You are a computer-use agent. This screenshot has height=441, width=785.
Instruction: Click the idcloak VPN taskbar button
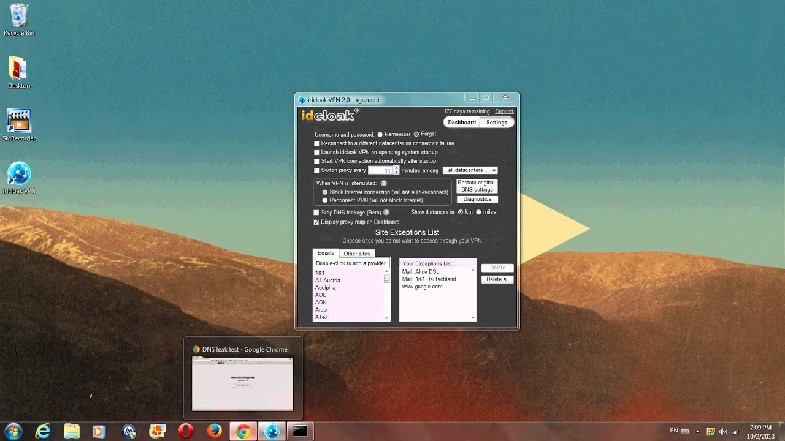pos(272,431)
